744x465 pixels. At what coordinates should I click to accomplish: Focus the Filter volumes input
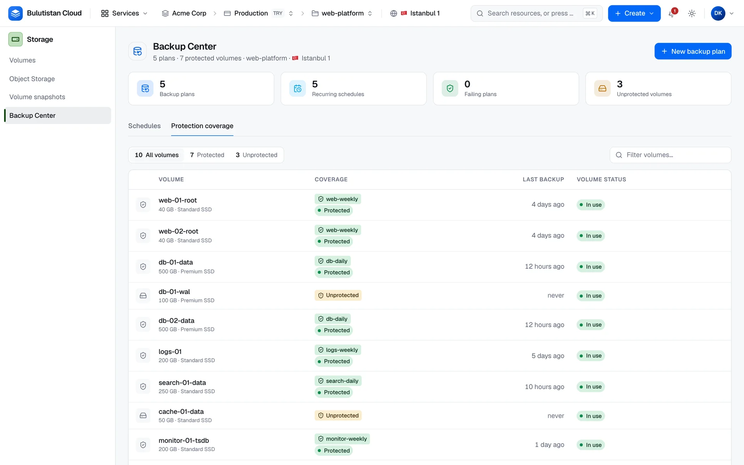670,155
